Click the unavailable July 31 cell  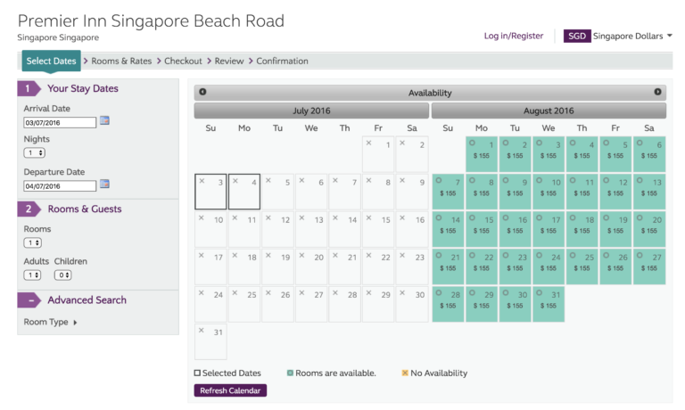210,342
